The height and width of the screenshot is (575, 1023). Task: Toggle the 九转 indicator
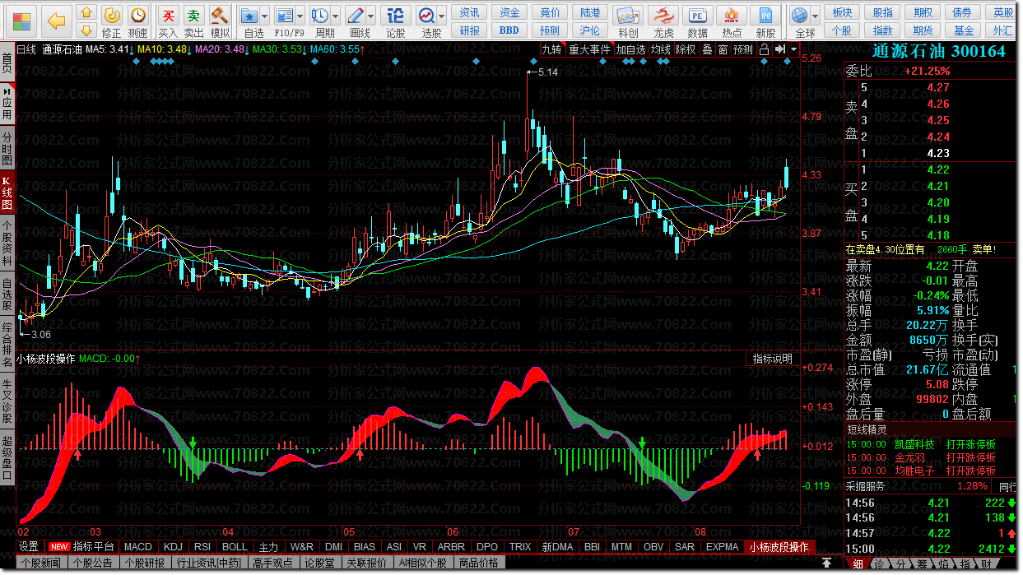coord(551,49)
